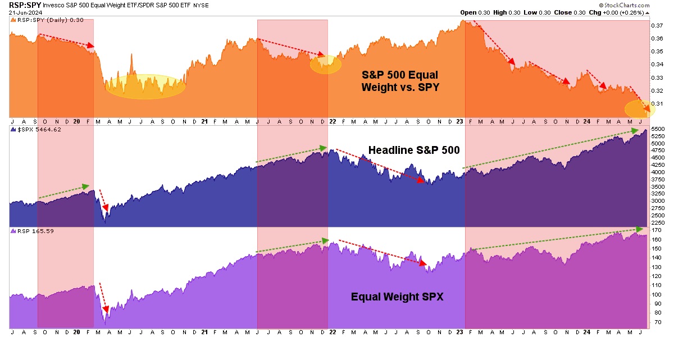Click the RSP 165.59 legend icon
Viewport: 674px width, 337px height.
point(12,231)
